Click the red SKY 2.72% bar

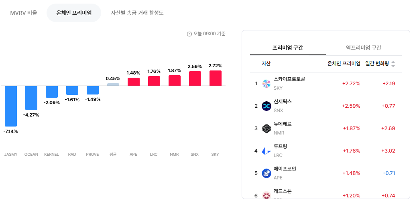point(216,78)
